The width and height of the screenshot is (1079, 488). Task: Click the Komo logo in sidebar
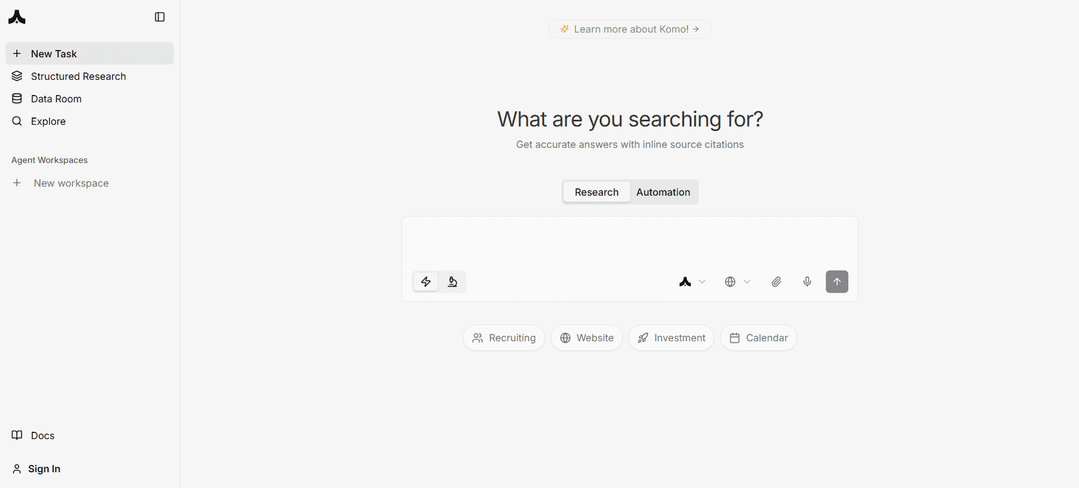17,17
